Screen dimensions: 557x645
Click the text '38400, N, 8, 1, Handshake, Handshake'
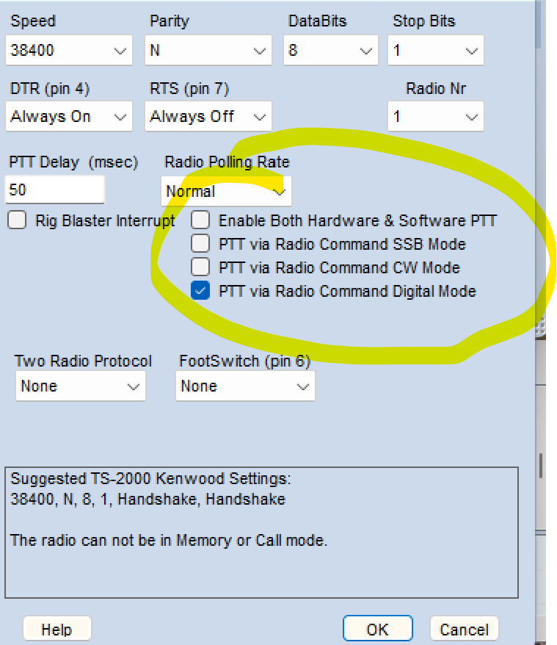coord(148,499)
